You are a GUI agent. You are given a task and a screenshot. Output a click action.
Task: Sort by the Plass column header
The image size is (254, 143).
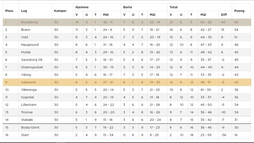point(9,11)
